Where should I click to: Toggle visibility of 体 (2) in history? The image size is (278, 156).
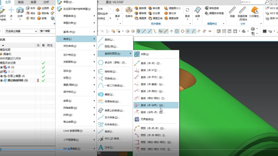(2, 71)
